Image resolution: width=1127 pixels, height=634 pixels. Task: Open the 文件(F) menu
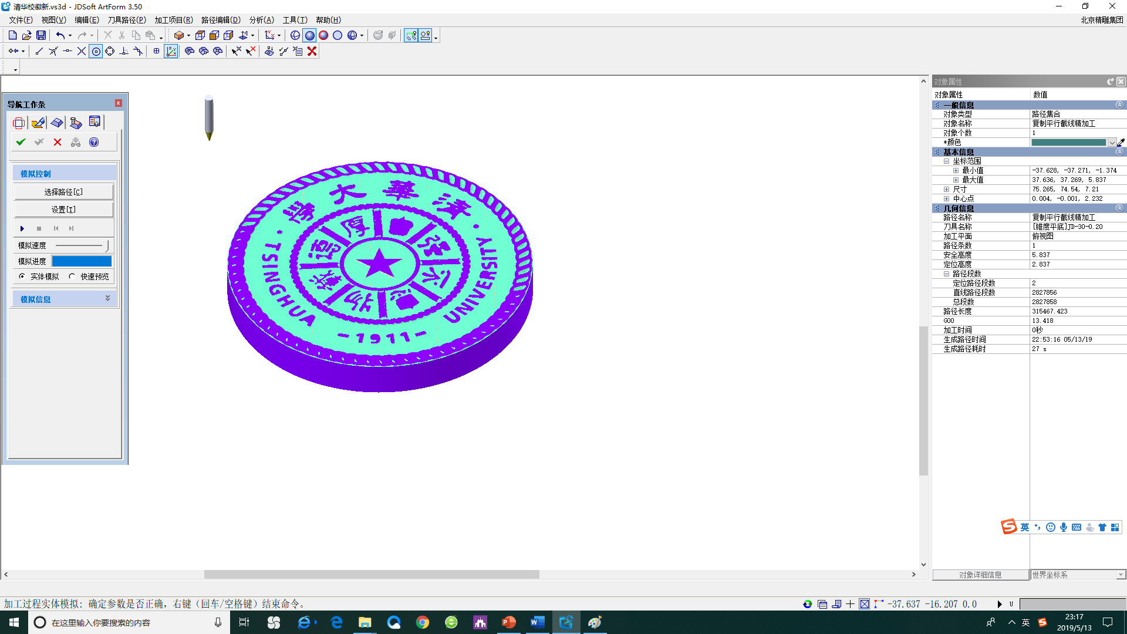pos(21,20)
